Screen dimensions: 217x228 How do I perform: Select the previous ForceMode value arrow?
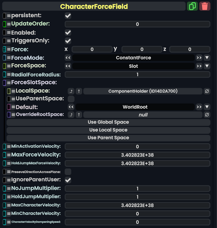click(x=68, y=58)
